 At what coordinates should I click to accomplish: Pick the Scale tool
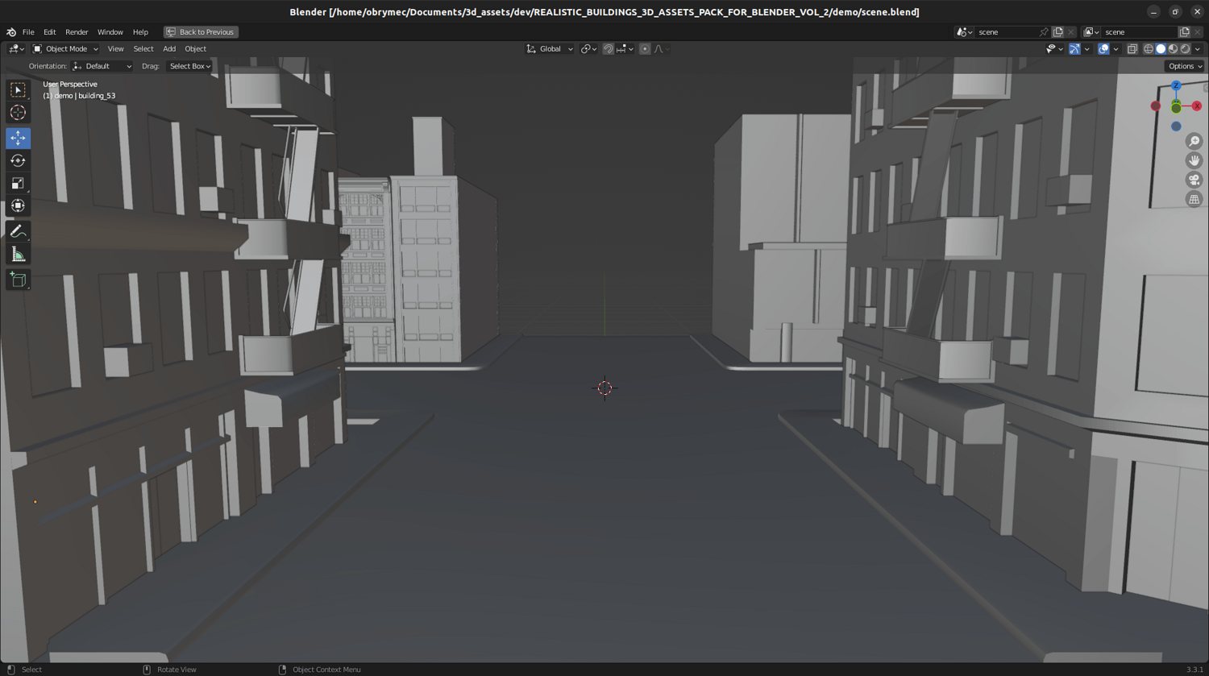tap(18, 184)
